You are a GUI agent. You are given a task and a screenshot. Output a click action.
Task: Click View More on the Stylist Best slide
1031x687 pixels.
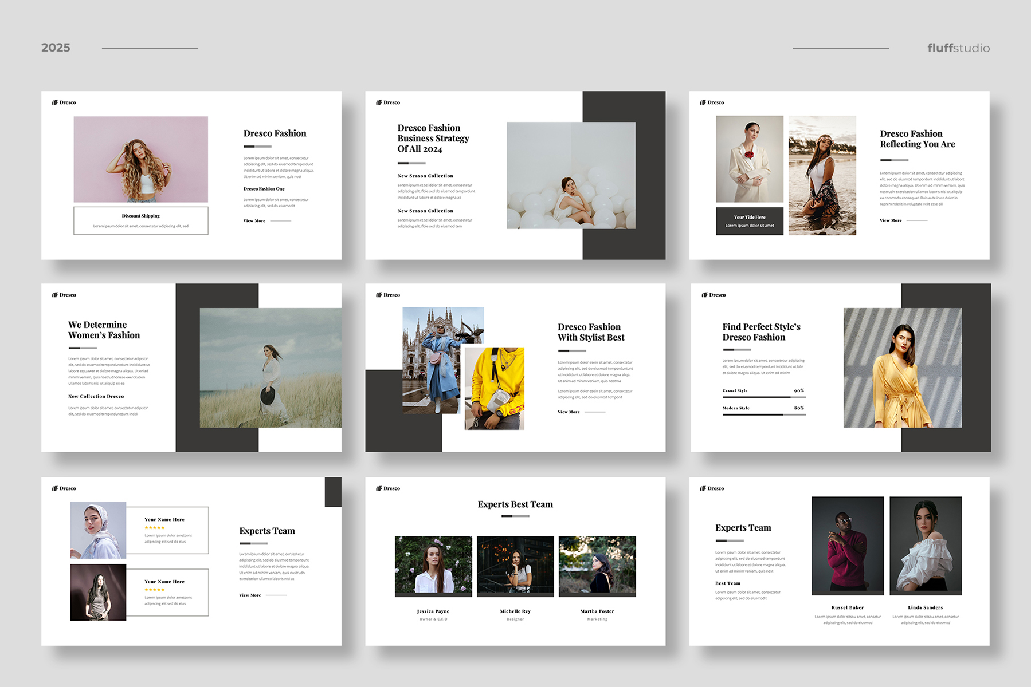coord(569,412)
